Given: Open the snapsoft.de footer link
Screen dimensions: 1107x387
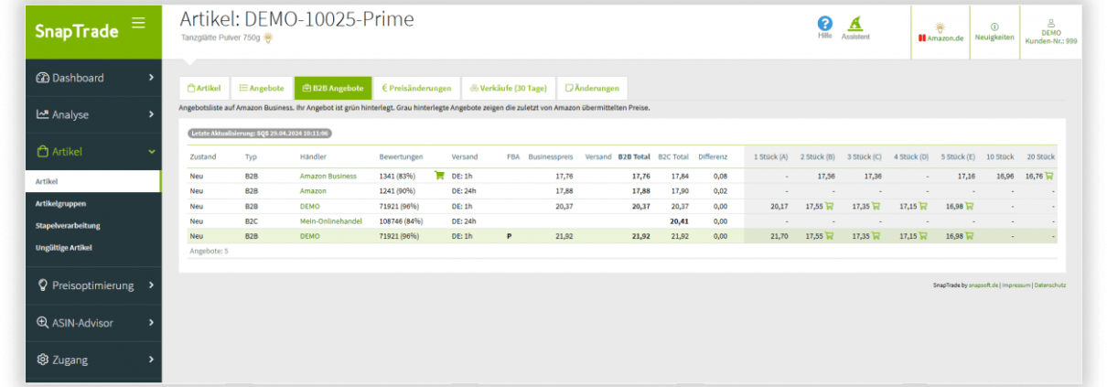Looking at the screenshot, I should point(983,285).
